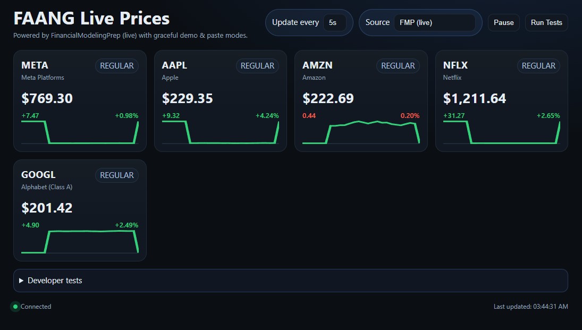Click the REGULAR badge on AAPL card
Screen dimensions: 582x330
click(x=257, y=66)
